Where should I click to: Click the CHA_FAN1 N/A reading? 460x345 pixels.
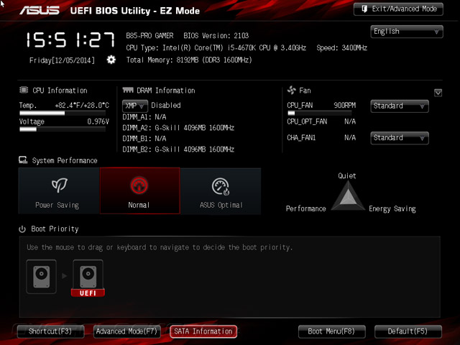tap(321, 137)
